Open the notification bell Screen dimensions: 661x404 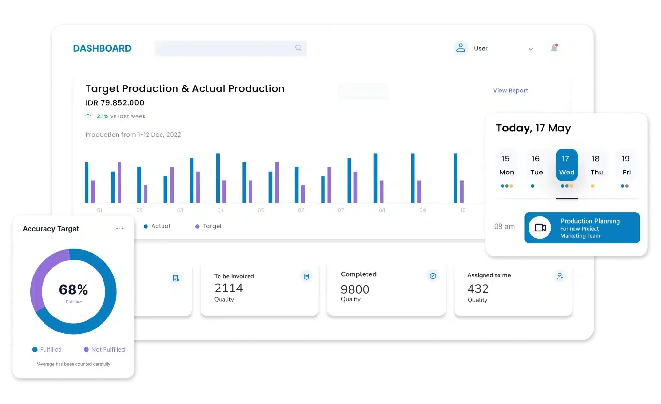click(554, 48)
